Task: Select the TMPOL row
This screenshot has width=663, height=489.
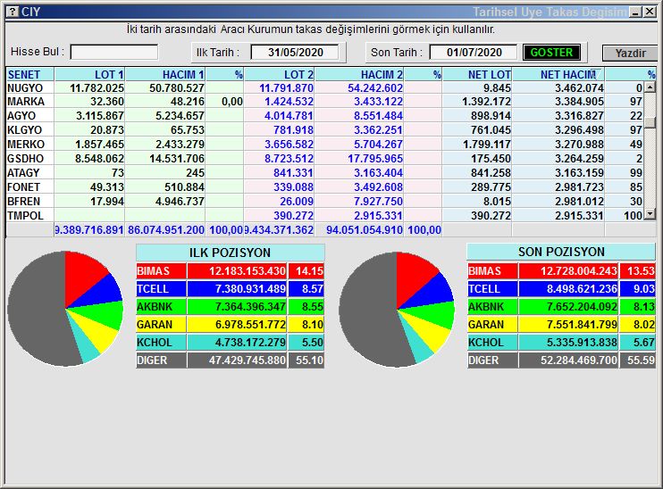Action: (324, 216)
